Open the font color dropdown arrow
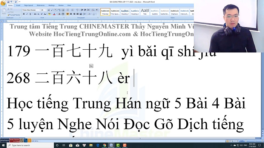Viewport: 264px width, 148px height. 56,14
